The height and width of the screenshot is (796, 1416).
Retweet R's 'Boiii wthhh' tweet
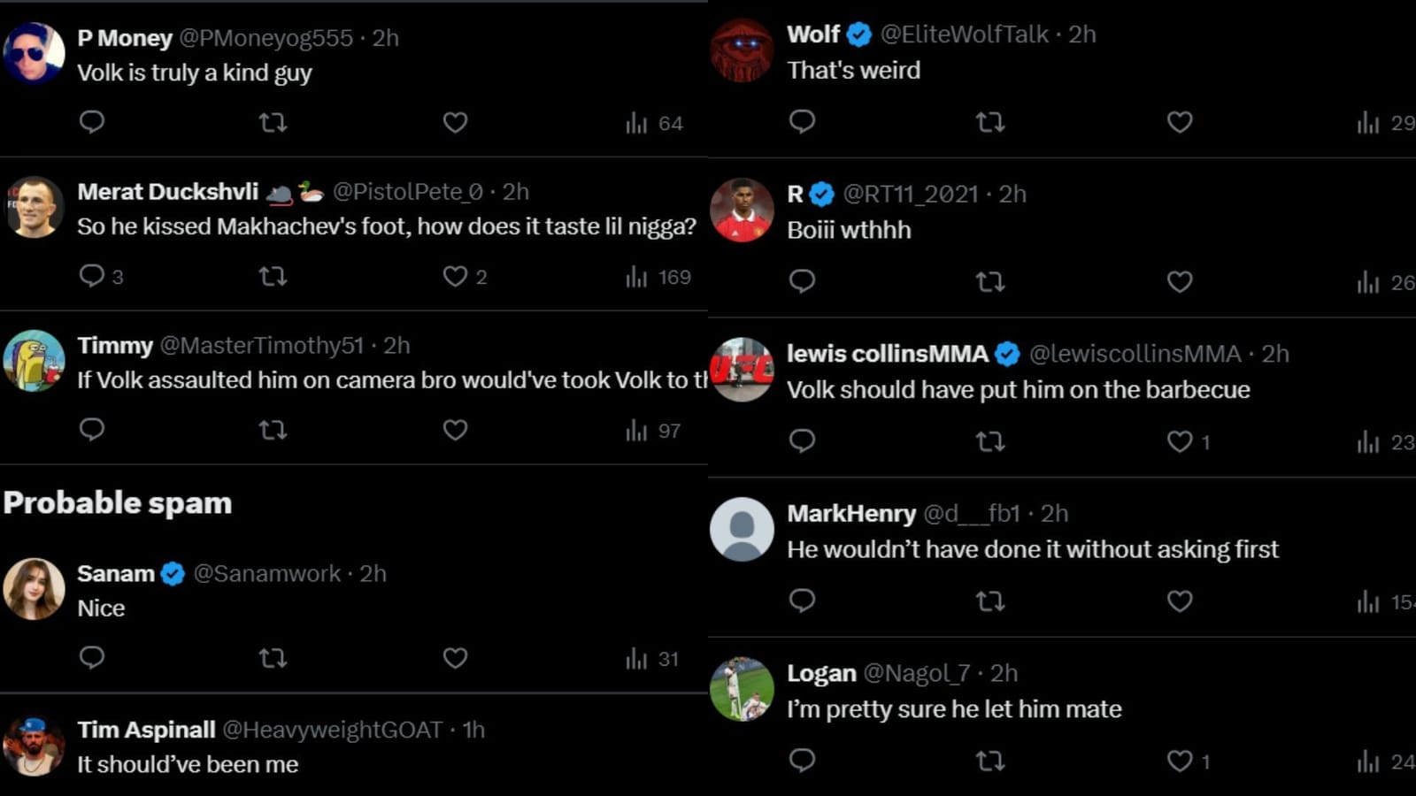coord(989,282)
